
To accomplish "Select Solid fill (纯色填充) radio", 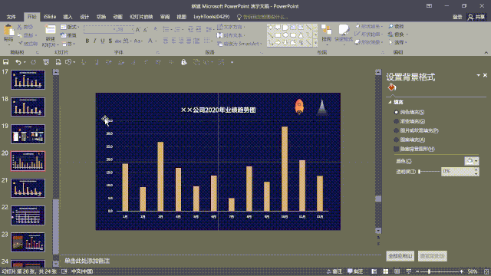I will pos(396,112).
